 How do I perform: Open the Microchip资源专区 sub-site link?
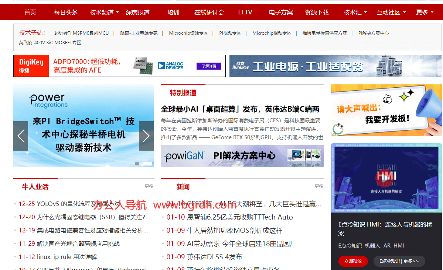(188, 33)
